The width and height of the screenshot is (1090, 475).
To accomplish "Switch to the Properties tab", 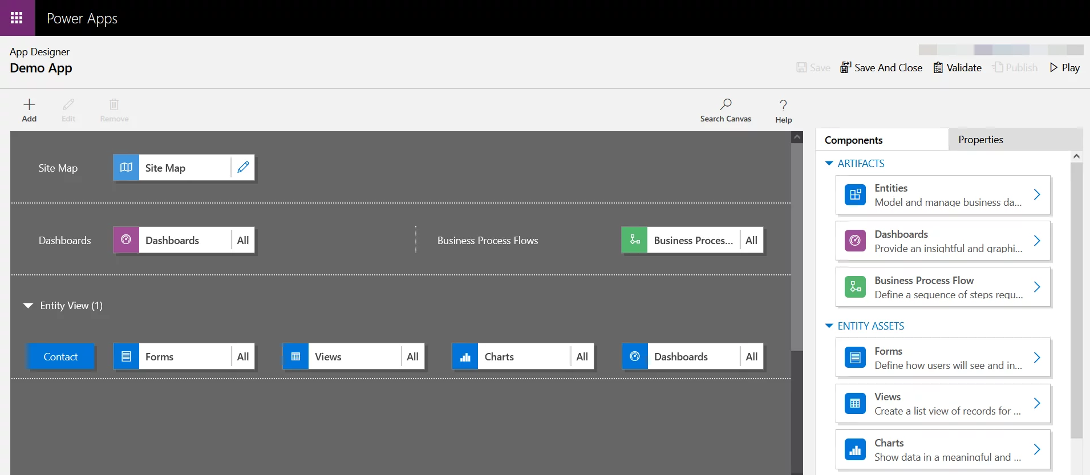I will click(1015, 140).
